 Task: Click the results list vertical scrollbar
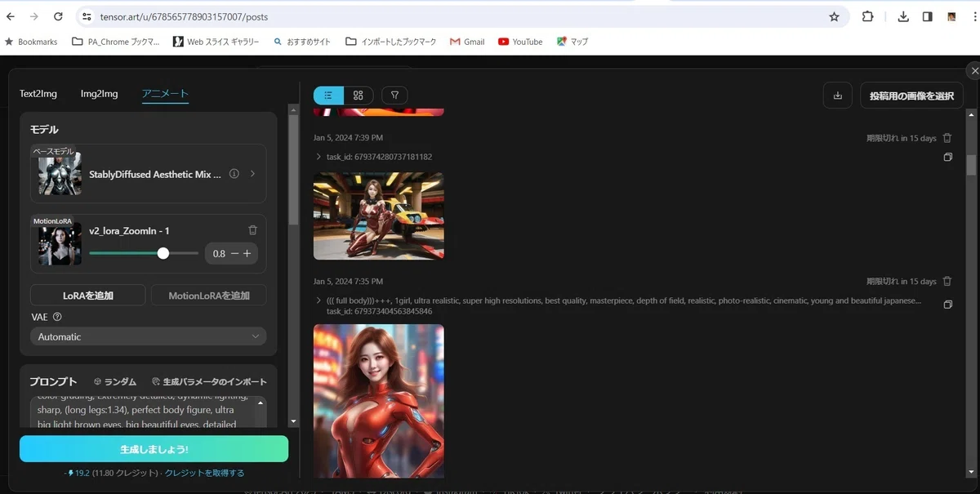coord(971,165)
